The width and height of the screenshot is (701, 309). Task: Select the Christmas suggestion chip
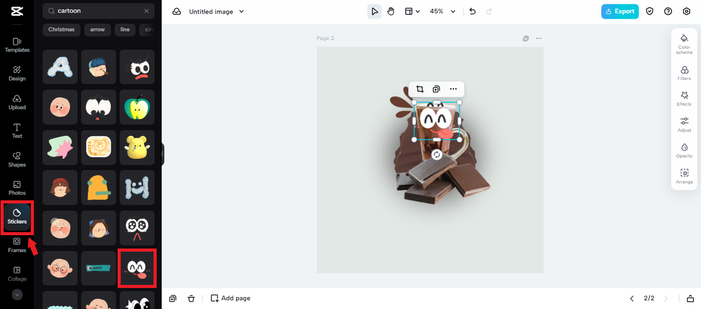[61, 30]
